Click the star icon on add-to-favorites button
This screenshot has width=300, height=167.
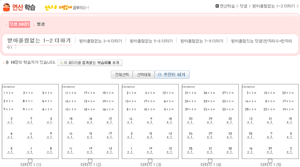(61, 63)
